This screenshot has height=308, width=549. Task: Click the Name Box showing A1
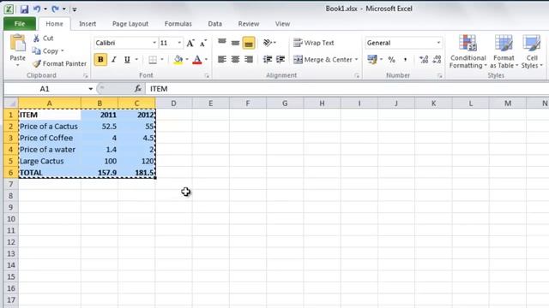click(45, 89)
